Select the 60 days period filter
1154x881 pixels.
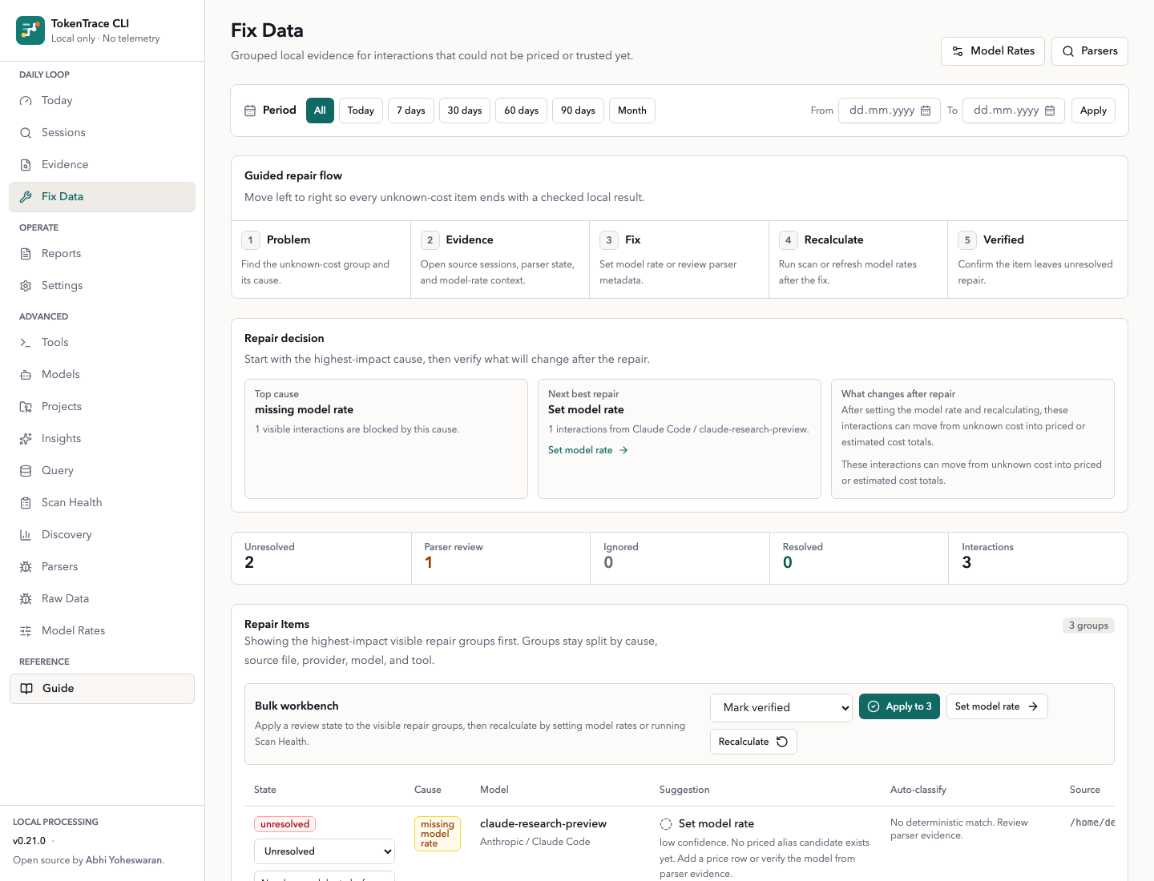522,111
